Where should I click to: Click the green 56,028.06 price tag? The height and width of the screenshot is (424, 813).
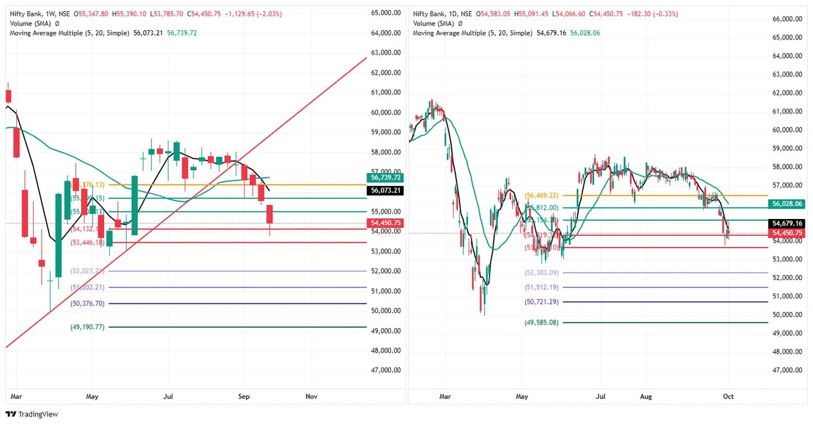[x=788, y=204]
